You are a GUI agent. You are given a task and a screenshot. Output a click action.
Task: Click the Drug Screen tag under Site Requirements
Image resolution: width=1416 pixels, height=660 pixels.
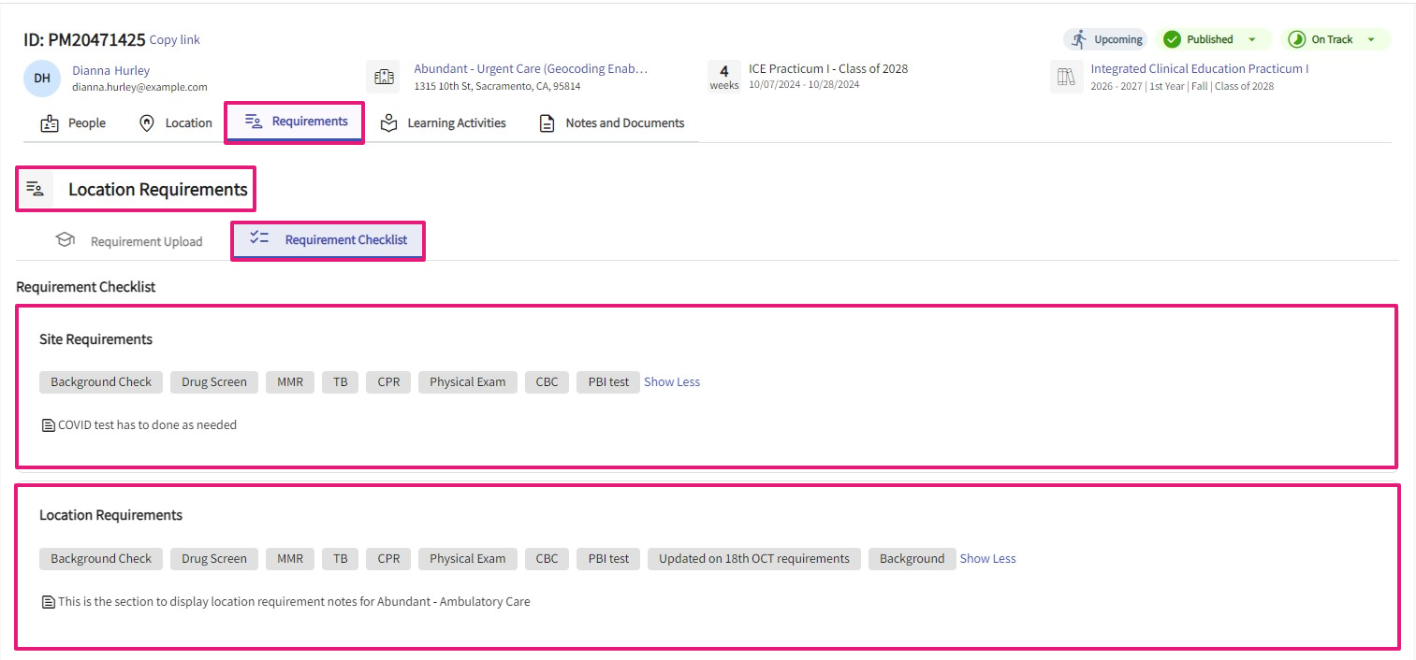[214, 382]
